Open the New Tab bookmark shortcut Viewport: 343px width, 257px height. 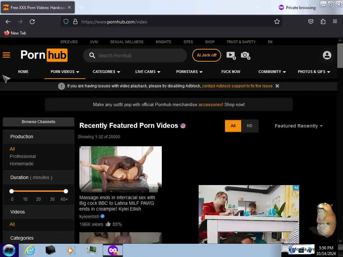[15, 33]
